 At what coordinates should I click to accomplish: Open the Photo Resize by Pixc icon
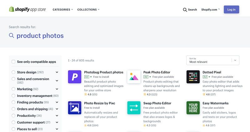click(x=75, y=108)
